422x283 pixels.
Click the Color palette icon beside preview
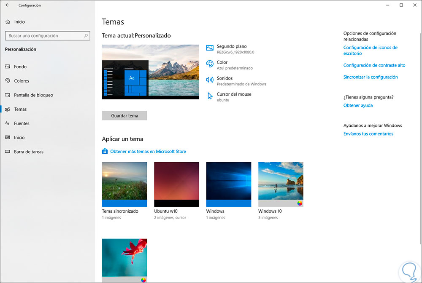(210, 64)
